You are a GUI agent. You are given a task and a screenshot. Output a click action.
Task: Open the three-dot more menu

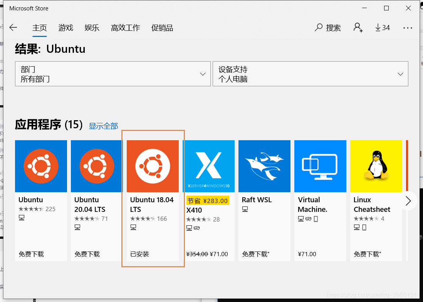[x=408, y=28]
